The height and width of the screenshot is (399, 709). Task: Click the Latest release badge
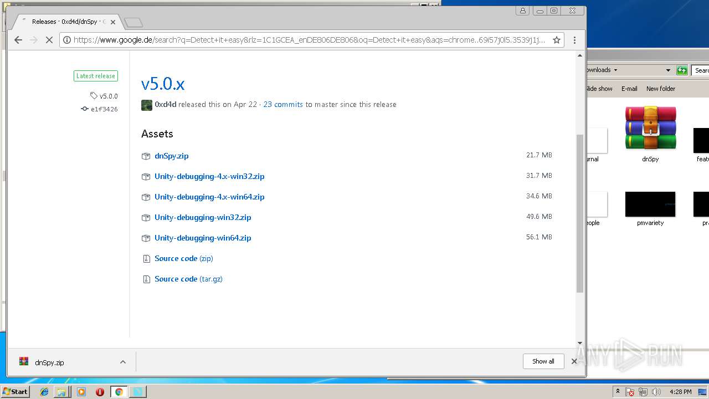pyautogui.click(x=96, y=76)
